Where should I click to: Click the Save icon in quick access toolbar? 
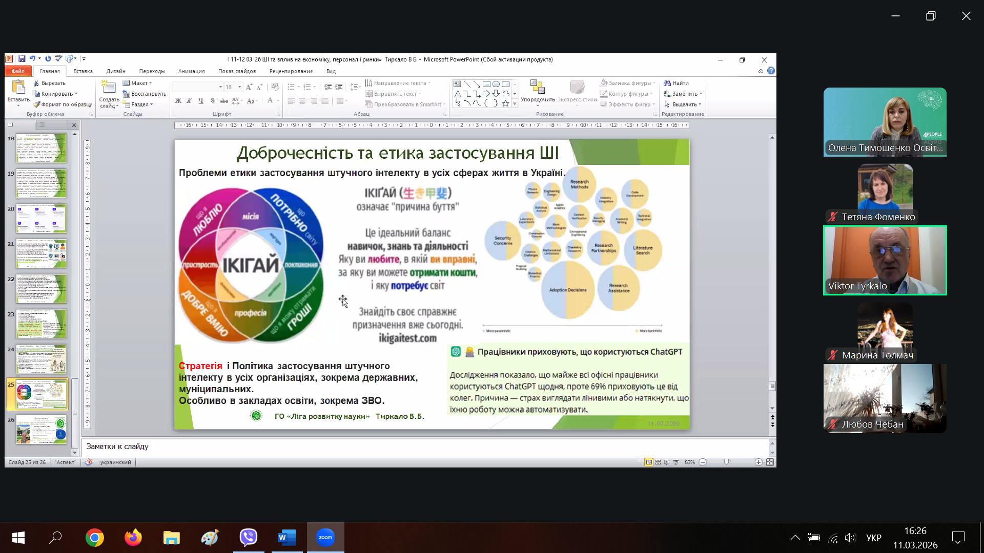click(22, 59)
